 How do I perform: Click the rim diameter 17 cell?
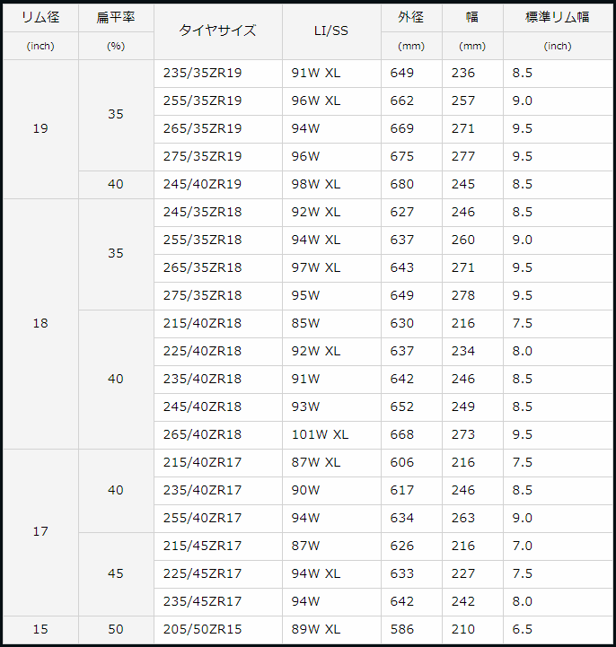point(40,532)
